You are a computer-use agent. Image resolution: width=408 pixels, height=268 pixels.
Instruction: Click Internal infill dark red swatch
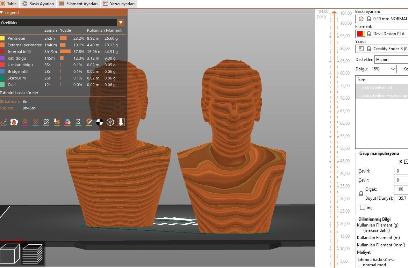(2, 51)
